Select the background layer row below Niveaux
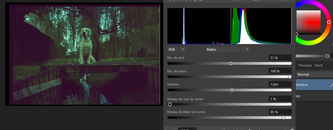Screen dimensions: 333x130 point(314,96)
